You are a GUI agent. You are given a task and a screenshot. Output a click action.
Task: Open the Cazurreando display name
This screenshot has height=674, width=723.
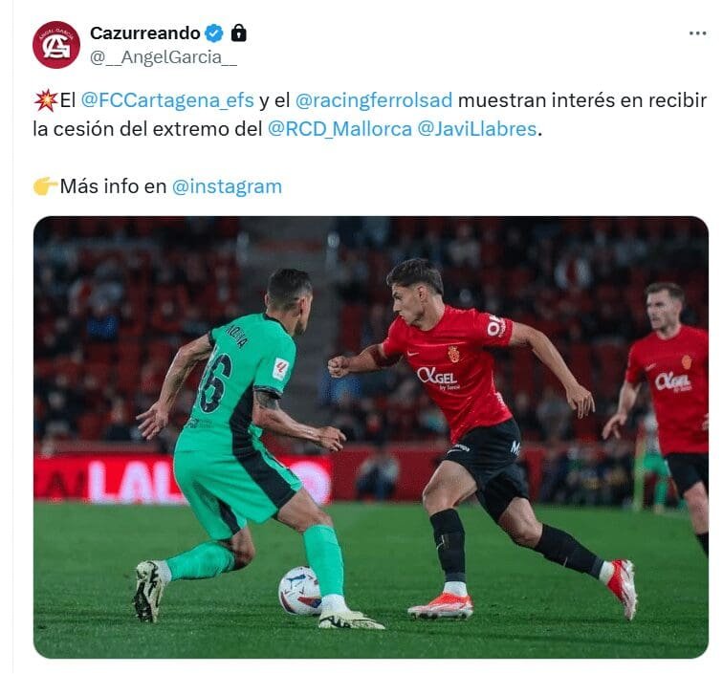point(145,33)
